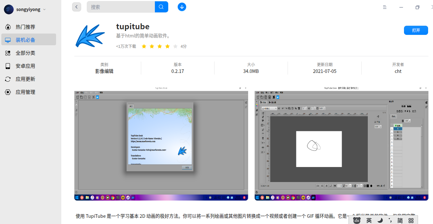The height and width of the screenshot is (224, 433).
Task: Click the developer name cht
Action: (398, 71)
